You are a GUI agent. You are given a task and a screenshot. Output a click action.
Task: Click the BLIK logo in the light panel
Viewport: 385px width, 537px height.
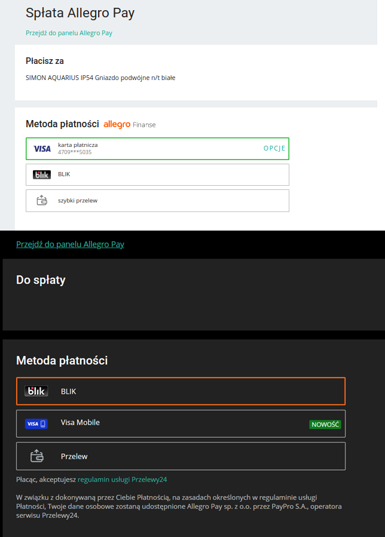pos(42,174)
